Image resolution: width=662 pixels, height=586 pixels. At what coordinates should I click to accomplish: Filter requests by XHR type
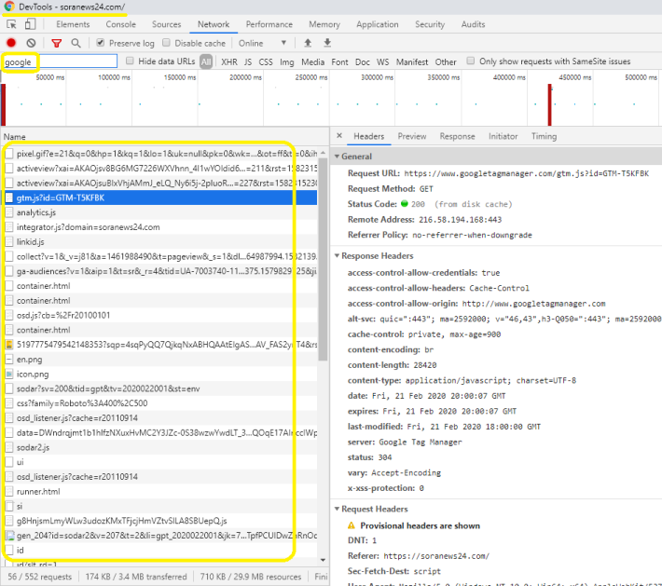[229, 62]
